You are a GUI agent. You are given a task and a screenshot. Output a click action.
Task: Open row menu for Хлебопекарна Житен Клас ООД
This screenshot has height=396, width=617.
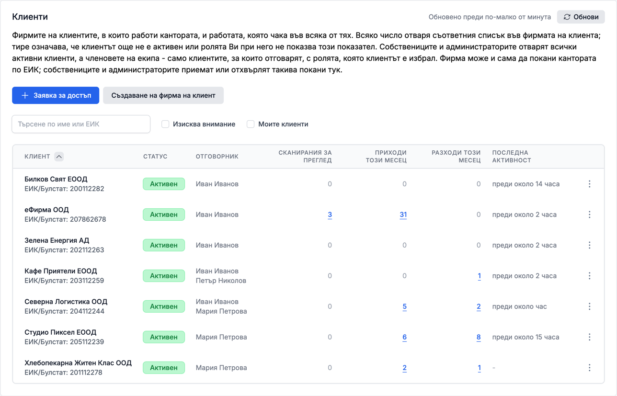pos(589,368)
